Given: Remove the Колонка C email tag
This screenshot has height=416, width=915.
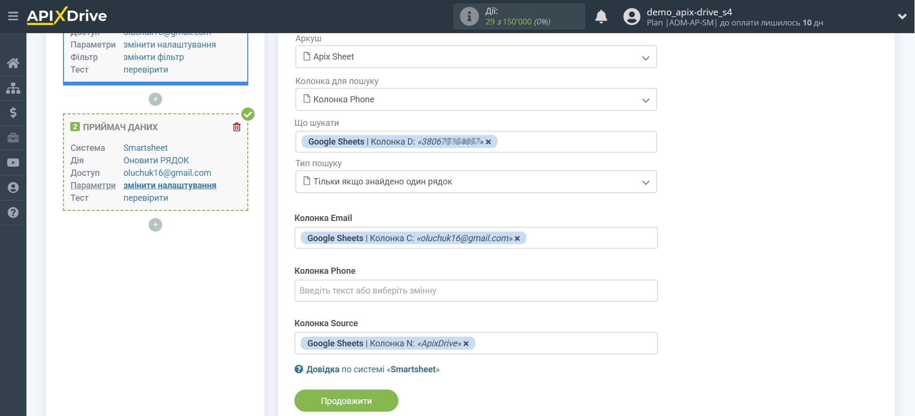Looking at the screenshot, I should (x=517, y=238).
